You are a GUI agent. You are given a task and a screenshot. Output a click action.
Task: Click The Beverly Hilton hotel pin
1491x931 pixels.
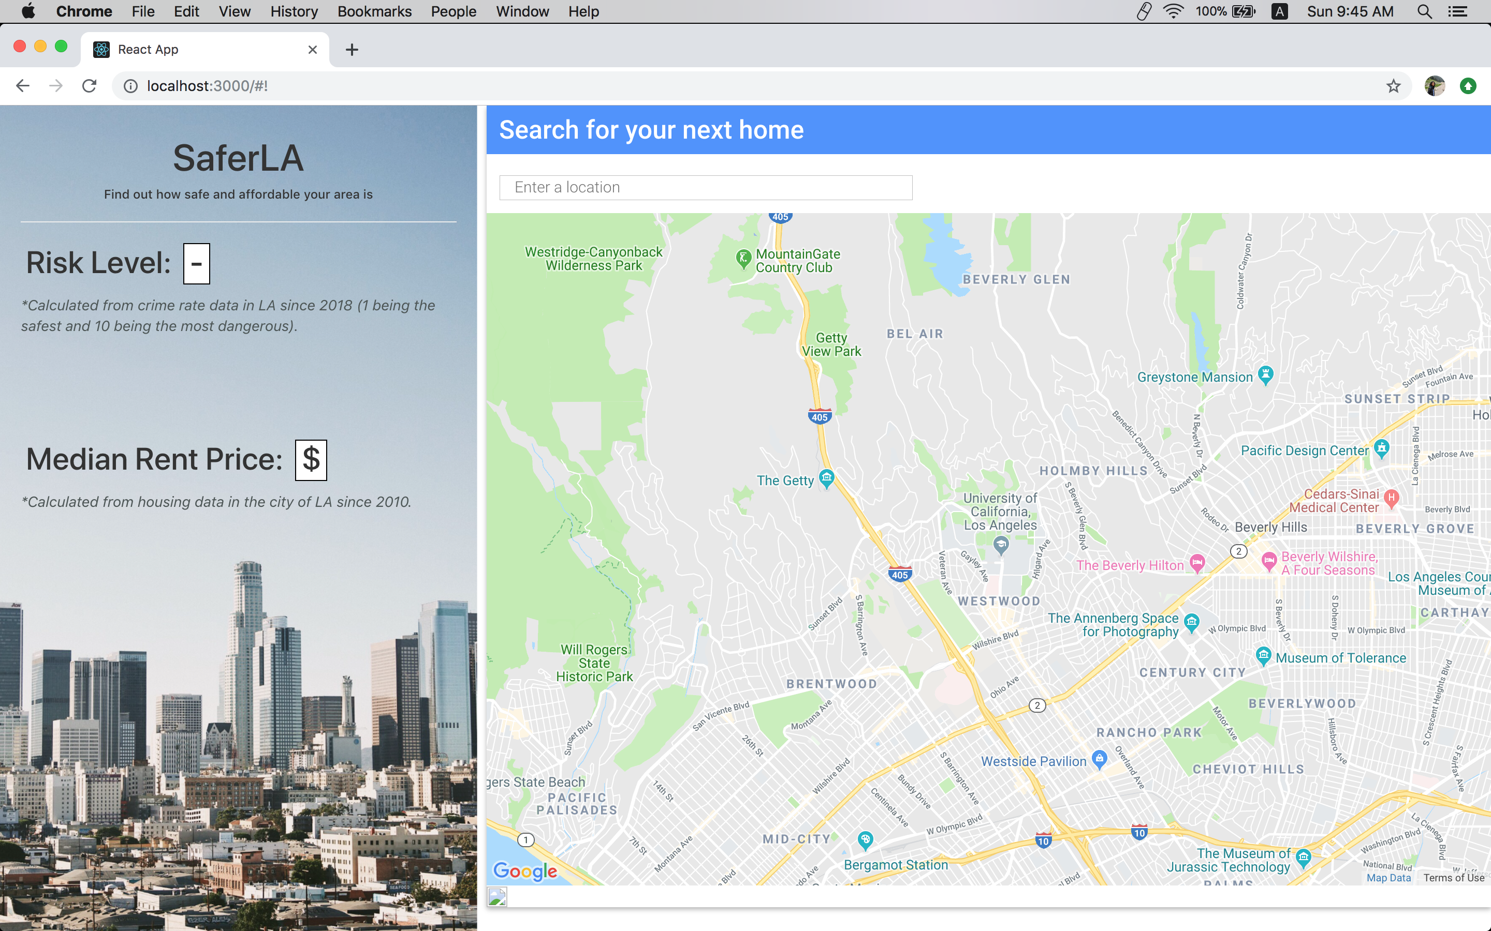(1197, 562)
